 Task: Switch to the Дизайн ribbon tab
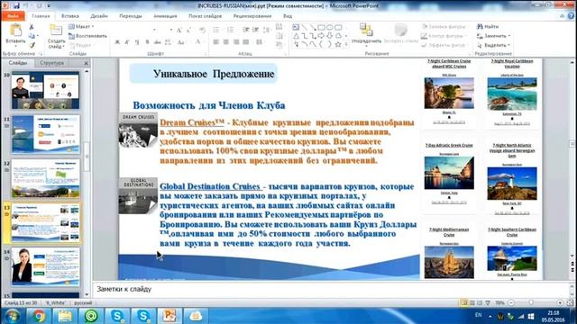click(x=99, y=16)
